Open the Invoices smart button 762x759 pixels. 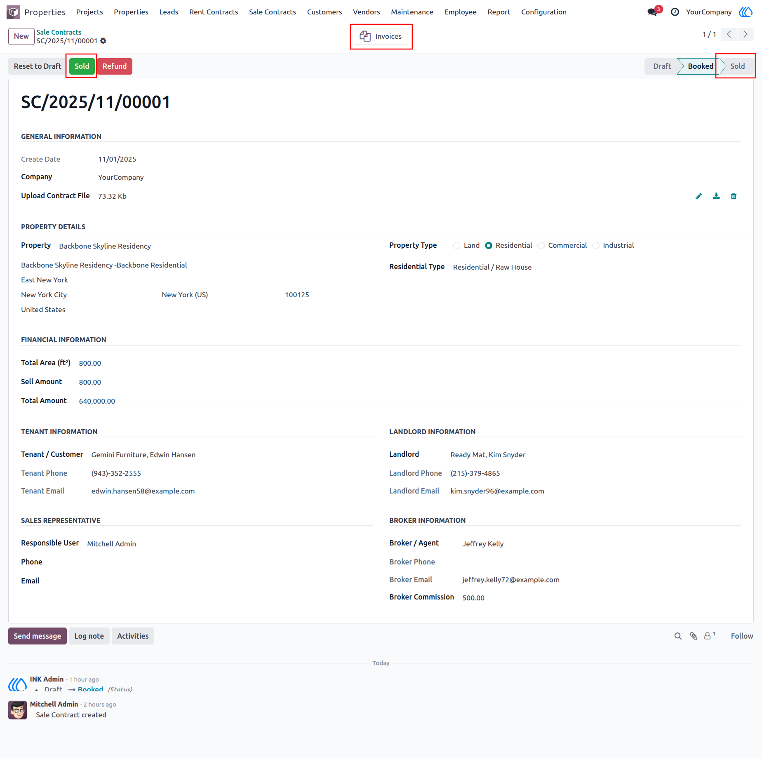click(381, 36)
